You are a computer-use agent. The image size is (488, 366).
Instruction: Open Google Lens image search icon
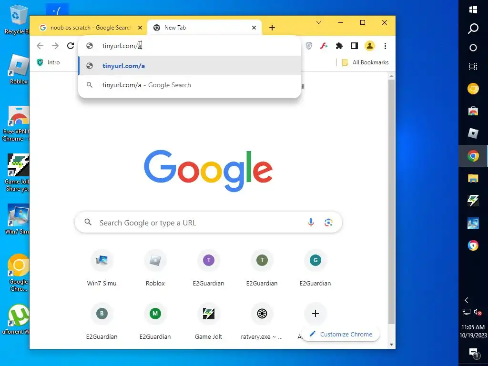pos(328,222)
